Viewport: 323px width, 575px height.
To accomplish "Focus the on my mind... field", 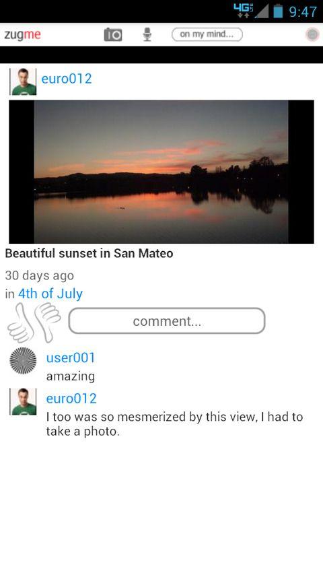I will 207,34.
